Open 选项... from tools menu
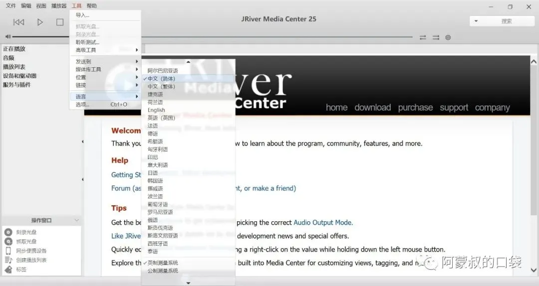This screenshot has width=539, height=286. (x=105, y=104)
